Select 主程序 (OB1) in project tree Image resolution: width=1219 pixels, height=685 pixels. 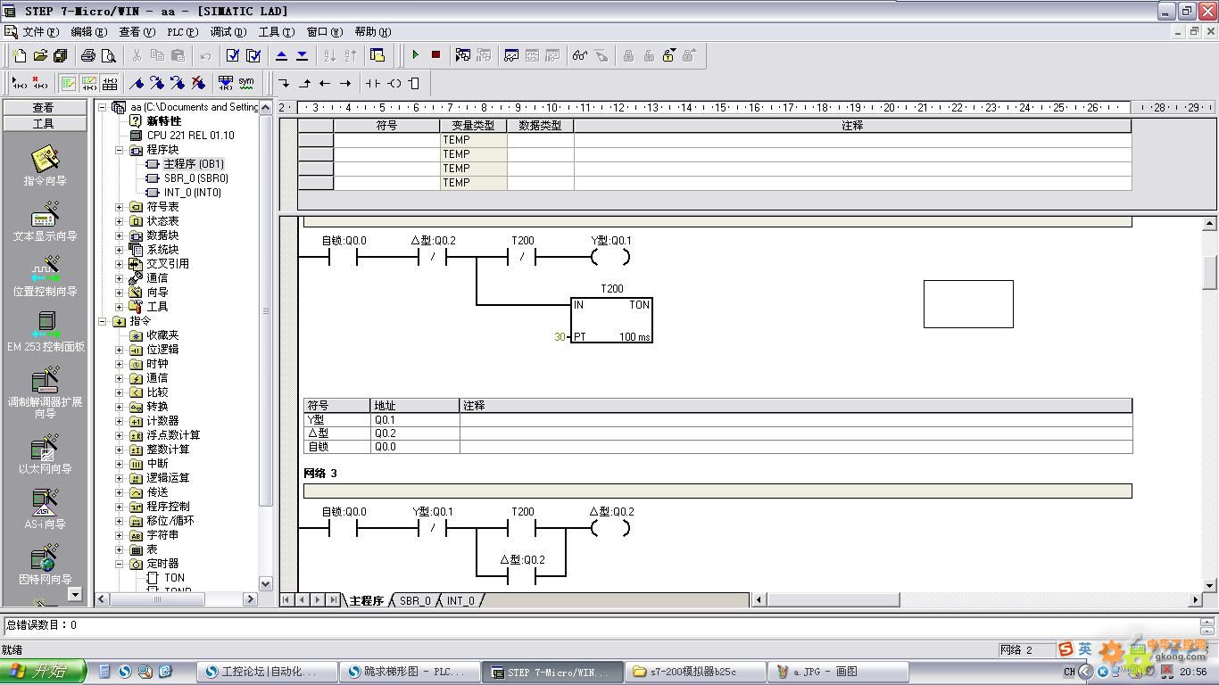pos(193,164)
